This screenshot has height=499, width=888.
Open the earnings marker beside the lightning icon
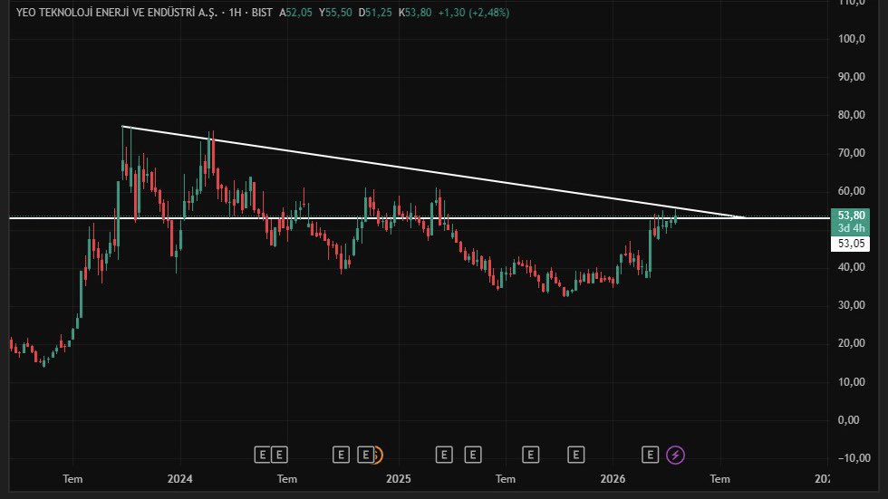[651, 455]
